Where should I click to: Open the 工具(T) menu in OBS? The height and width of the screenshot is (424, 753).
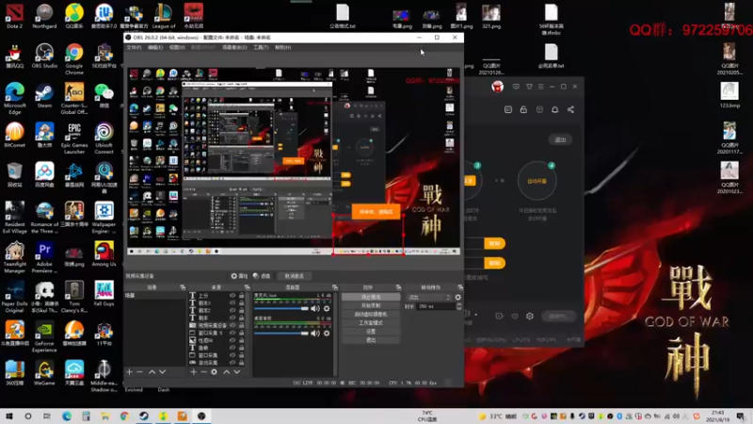261,48
